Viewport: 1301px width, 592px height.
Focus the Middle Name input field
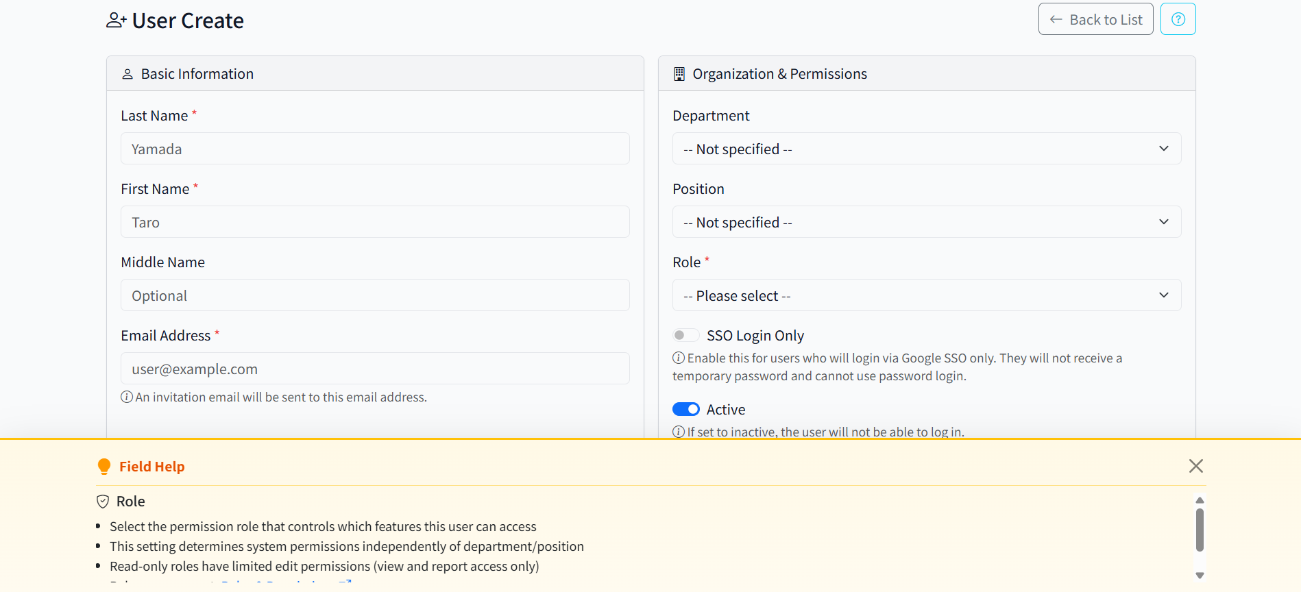tap(375, 295)
